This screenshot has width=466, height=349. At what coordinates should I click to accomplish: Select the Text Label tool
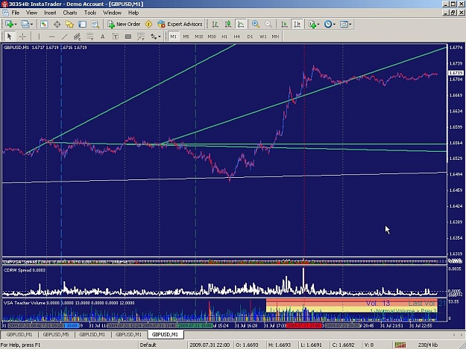tap(116, 36)
